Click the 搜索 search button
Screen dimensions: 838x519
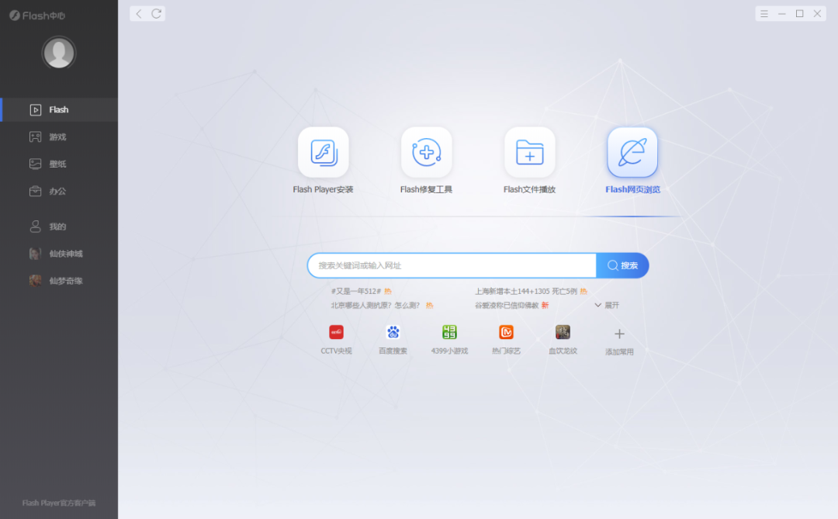622,265
